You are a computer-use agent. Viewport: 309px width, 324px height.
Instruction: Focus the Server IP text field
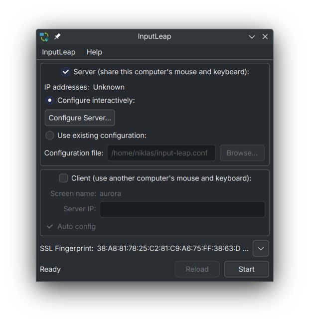182,209
